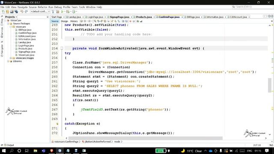
Task: Switch to Design view
Action: coord(64,21)
